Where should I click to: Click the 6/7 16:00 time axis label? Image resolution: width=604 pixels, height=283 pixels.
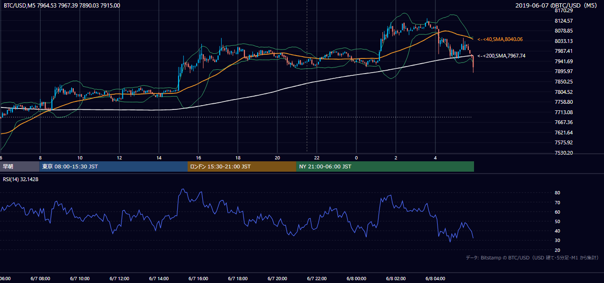coord(198,279)
